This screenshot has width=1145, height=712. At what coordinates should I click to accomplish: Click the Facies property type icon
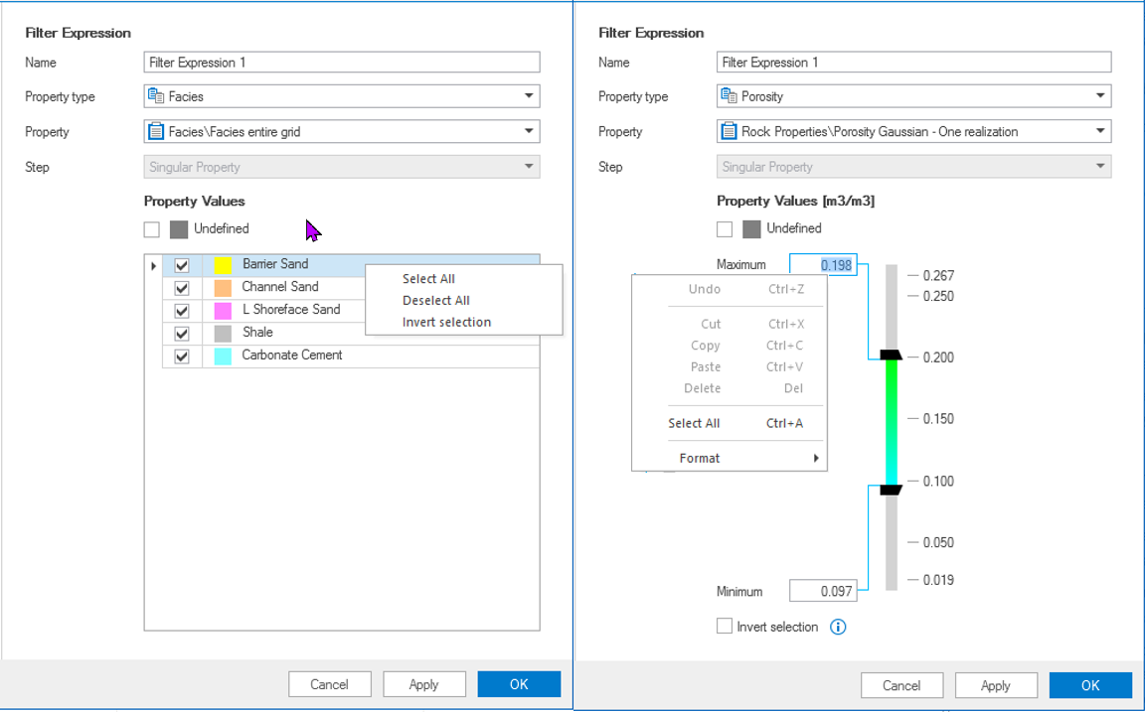point(156,96)
